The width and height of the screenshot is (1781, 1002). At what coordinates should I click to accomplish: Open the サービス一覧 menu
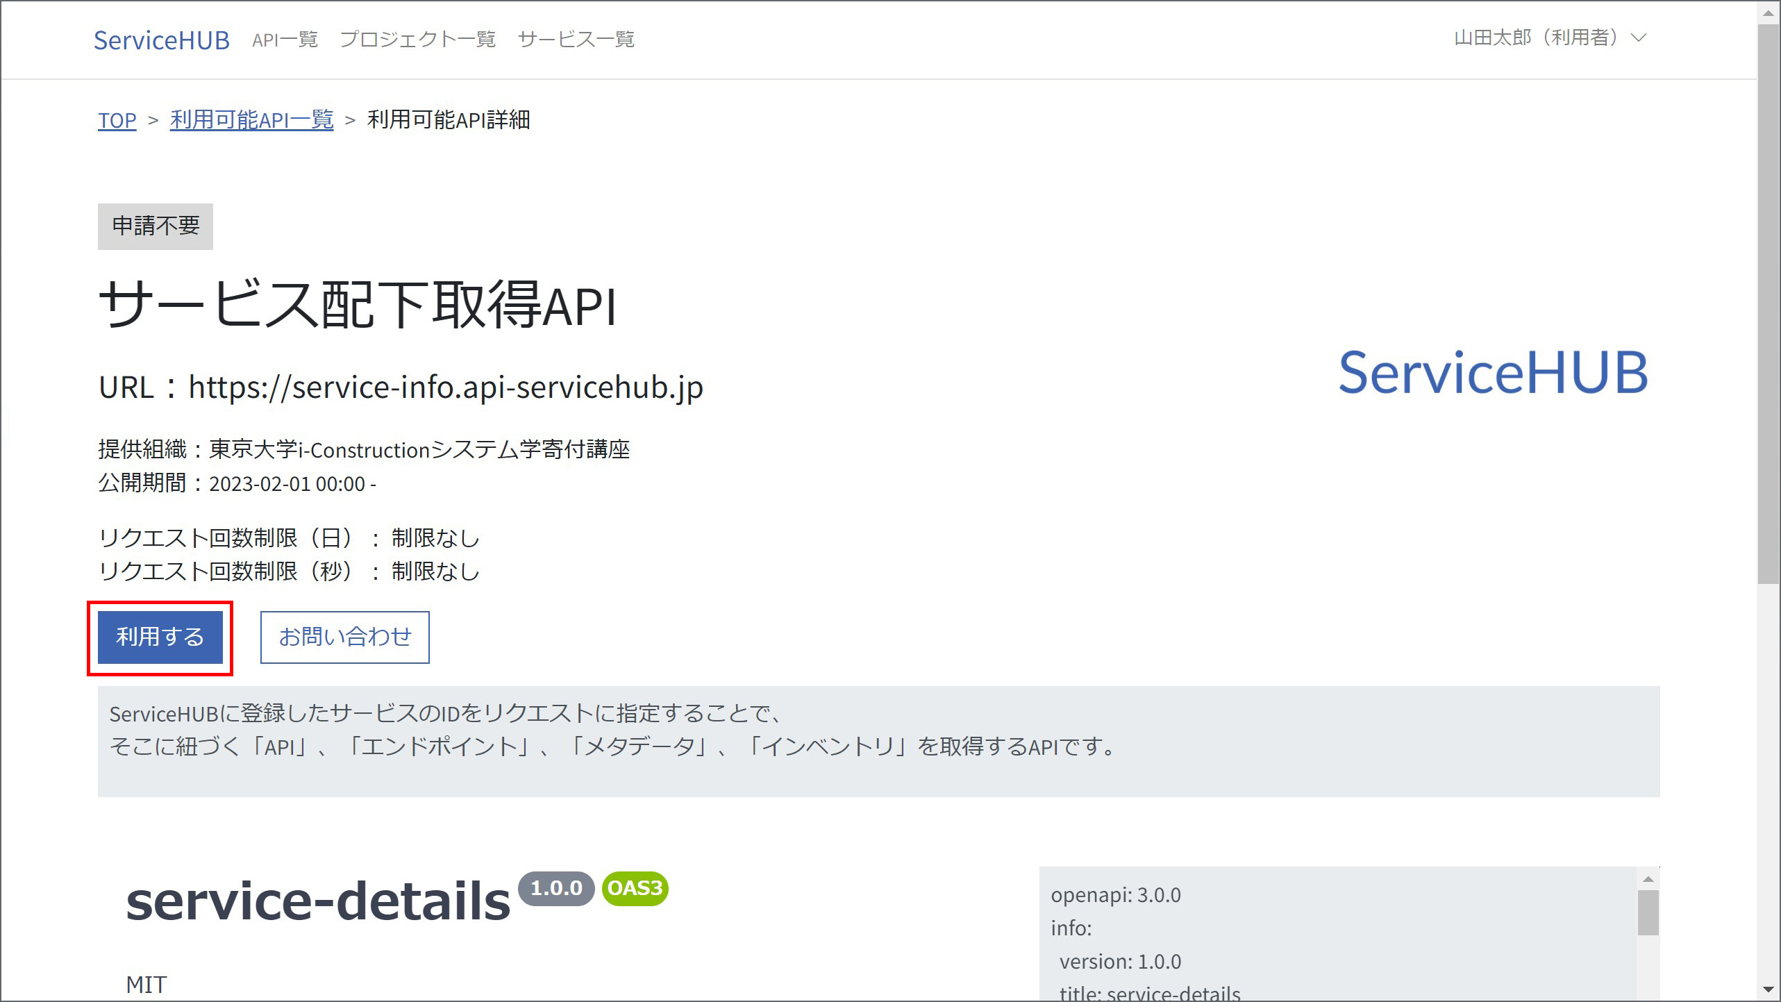[x=576, y=40]
